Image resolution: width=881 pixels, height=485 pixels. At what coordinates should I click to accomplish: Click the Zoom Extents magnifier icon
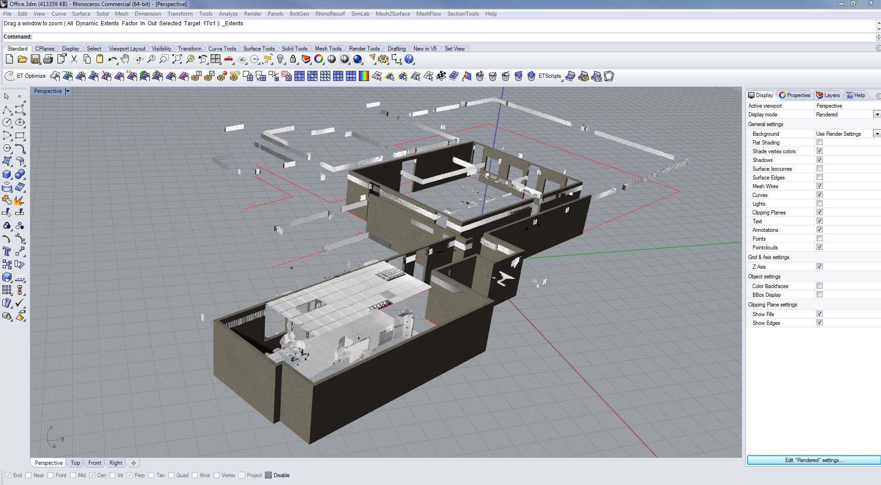177,59
